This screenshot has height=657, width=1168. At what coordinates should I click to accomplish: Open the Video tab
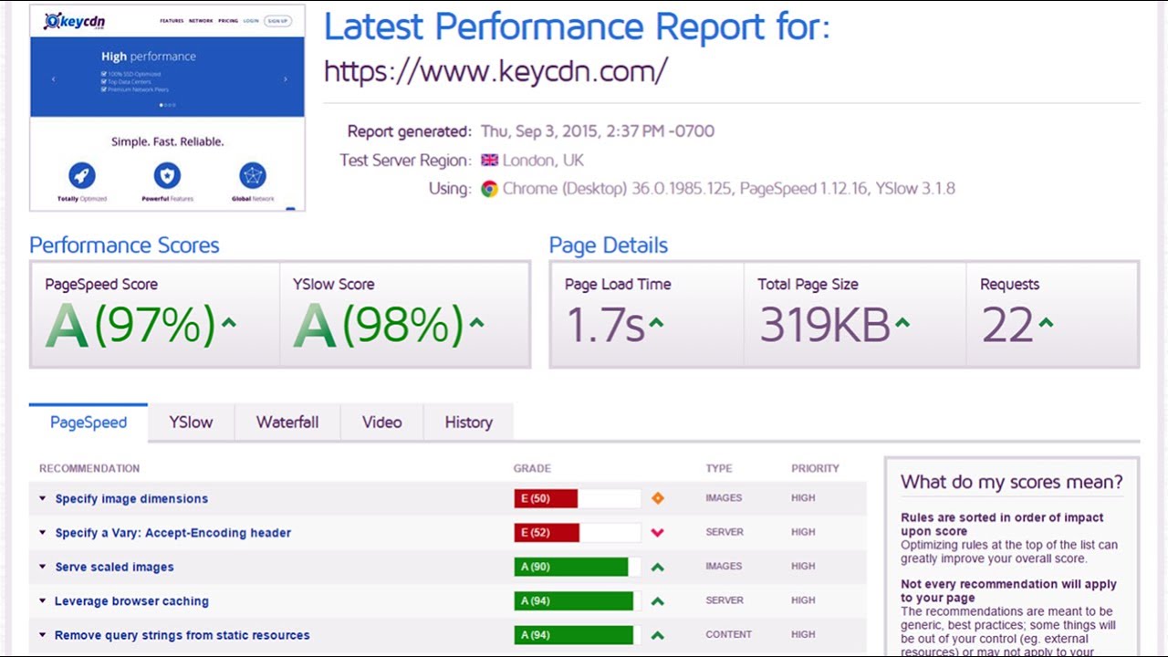pos(381,422)
